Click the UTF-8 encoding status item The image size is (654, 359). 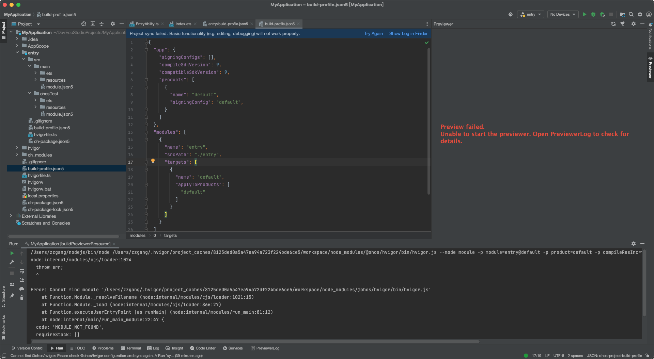559,356
